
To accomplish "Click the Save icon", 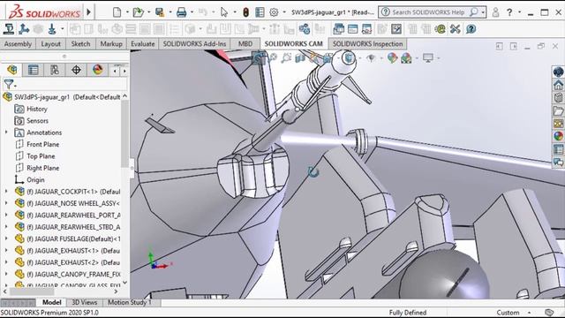I will point(160,12).
